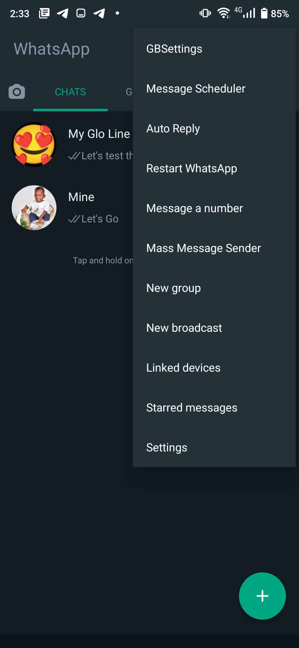
Task: Start a New broadcast
Action: [184, 328]
